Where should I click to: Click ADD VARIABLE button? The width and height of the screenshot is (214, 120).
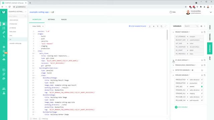[181, 107]
